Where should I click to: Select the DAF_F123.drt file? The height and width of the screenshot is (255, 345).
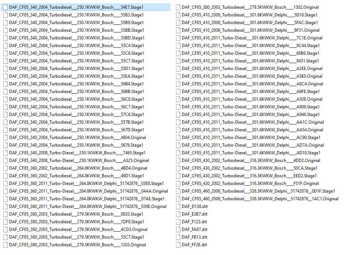pos(194,222)
